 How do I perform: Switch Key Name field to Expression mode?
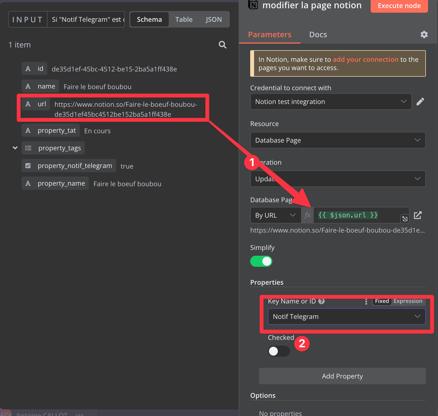408,301
